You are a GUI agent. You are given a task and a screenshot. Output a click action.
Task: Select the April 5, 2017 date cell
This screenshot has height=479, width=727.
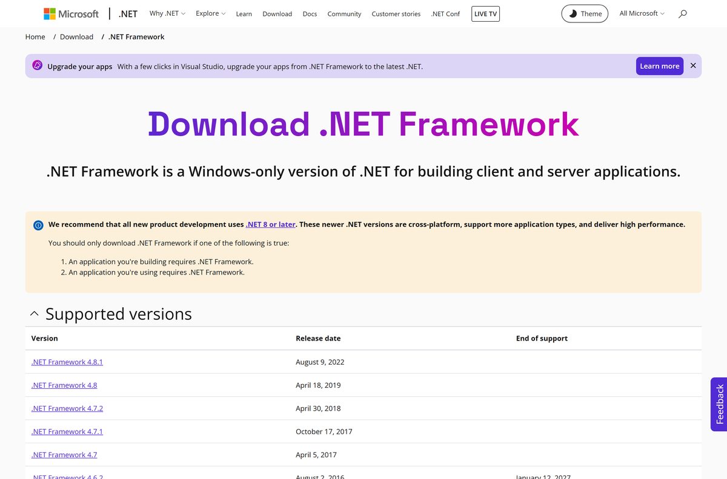[316, 455]
